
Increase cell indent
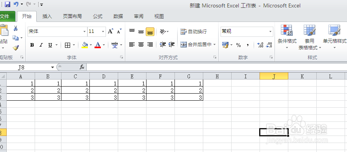171,45
